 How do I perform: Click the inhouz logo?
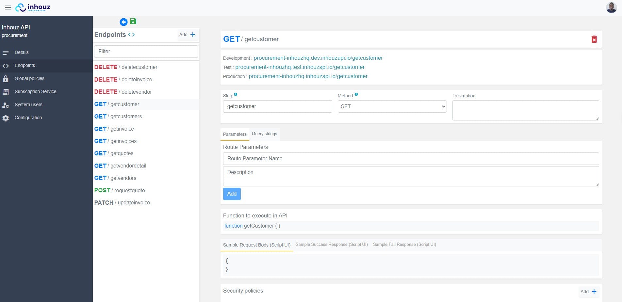tap(33, 8)
